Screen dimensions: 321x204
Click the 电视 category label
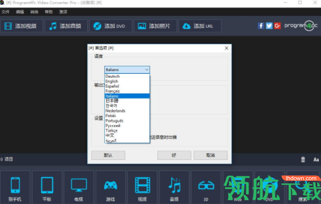pos(79,199)
